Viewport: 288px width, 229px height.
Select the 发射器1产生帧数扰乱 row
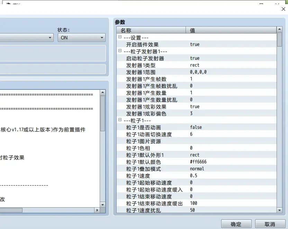point(197,86)
